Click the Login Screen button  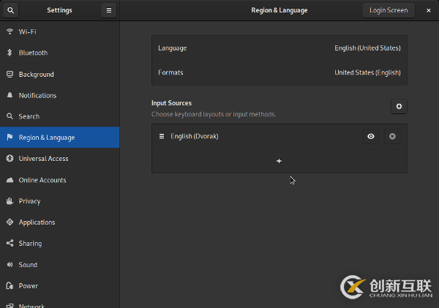click(389, 10)
